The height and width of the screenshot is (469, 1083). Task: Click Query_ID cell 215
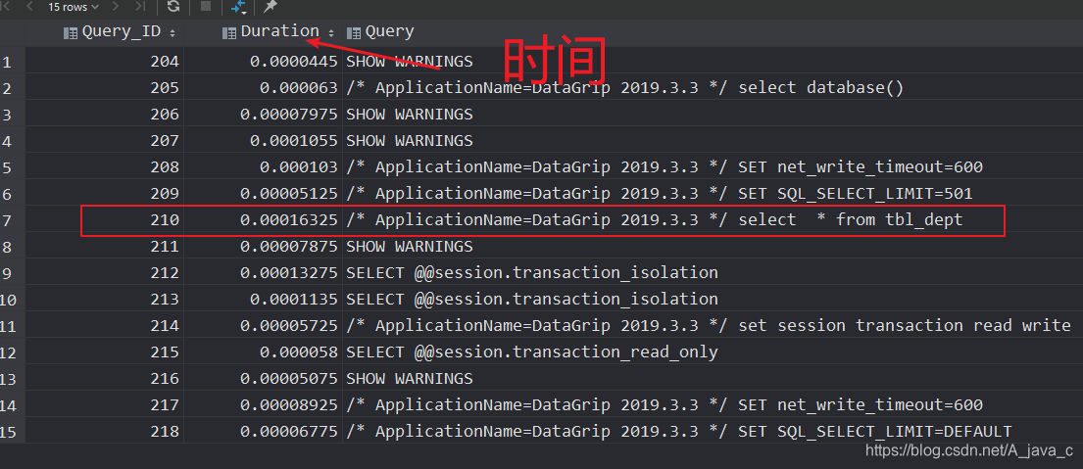click(165, 352)
